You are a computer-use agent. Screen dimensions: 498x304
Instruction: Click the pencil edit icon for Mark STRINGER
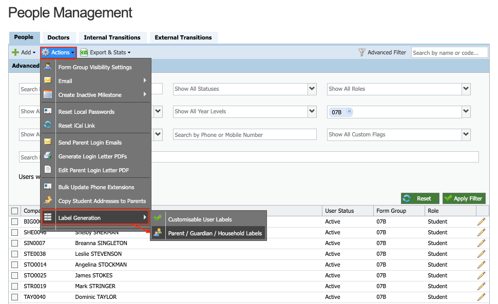pyautogui.click(x=482, y=286)
